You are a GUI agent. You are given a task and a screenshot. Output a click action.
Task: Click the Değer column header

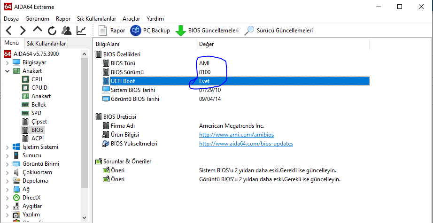click(x=283, y=44)
